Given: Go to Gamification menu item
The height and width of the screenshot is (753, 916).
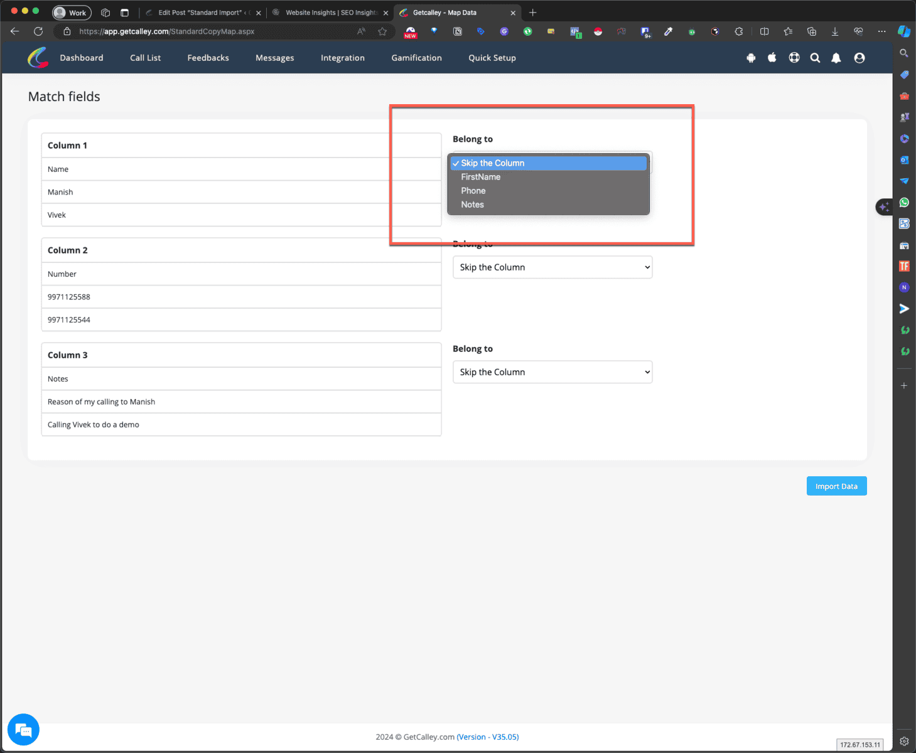Looking at the screenshot, I should (x=416, y=58).
